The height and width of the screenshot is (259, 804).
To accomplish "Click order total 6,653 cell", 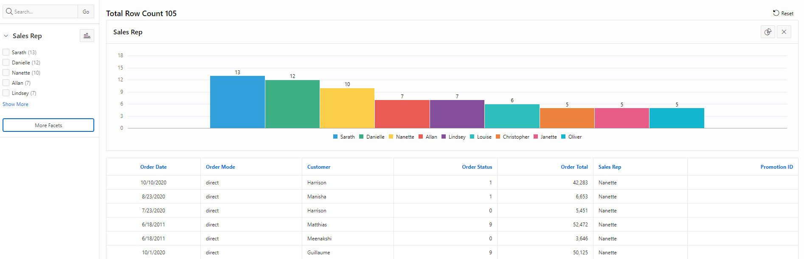I will coord(545,197).
